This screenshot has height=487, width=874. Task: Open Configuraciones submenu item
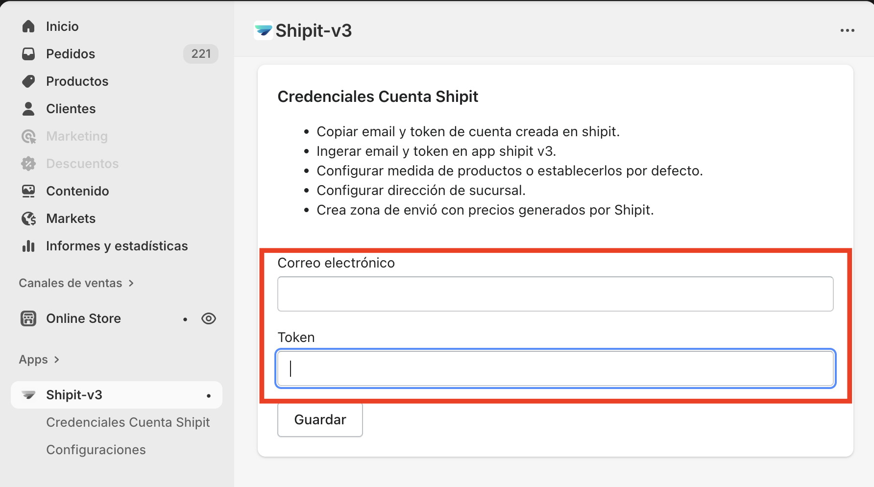click(96, 450)
